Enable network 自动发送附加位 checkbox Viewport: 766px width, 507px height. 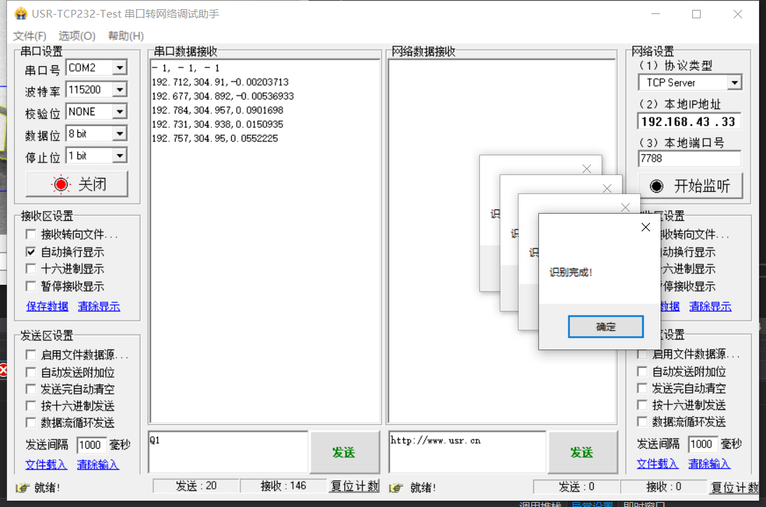click(x=642, y=371)
